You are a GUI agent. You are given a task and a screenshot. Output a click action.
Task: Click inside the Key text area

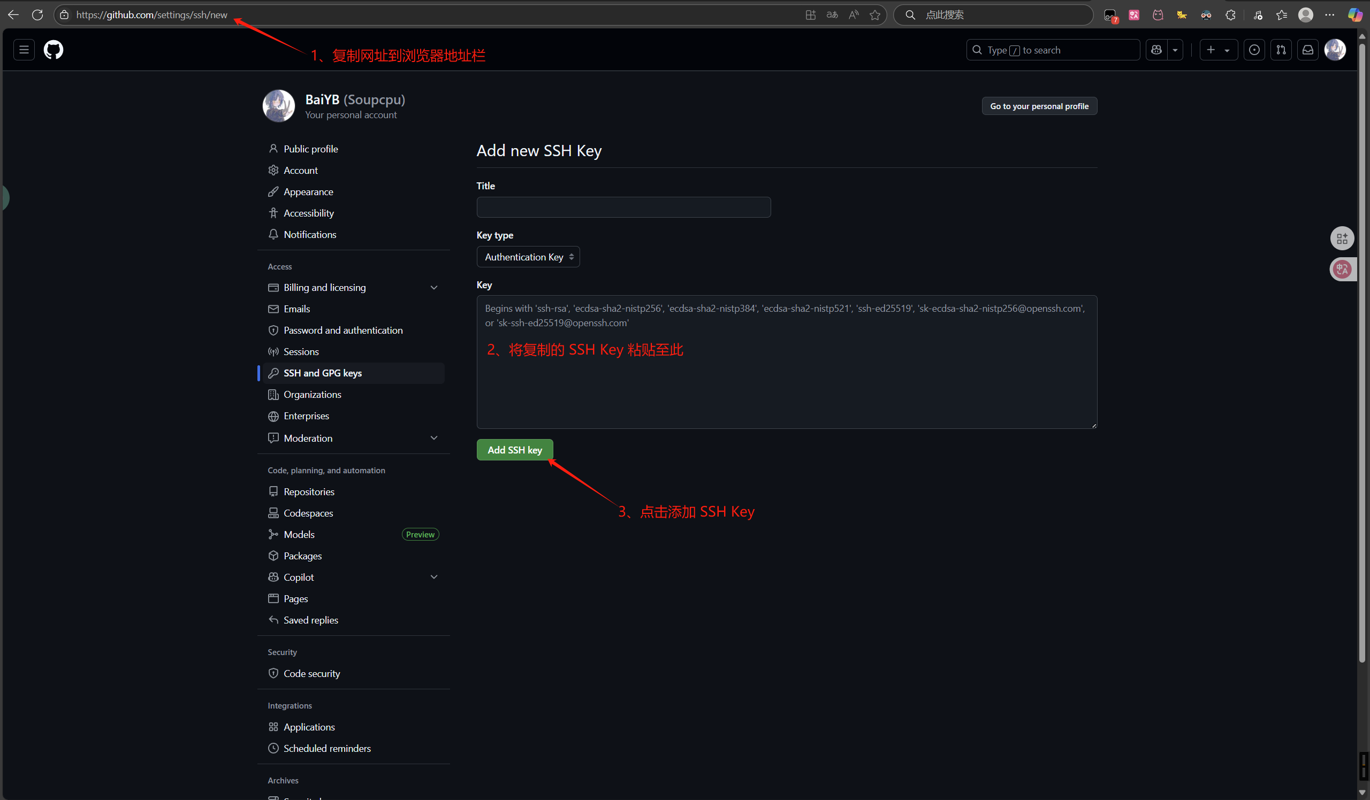(787, 361)
